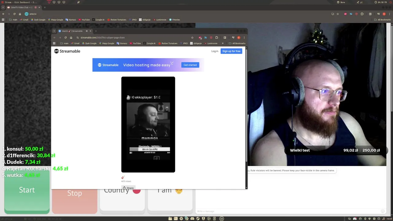This screenshot has width=393, height=221.
Task: Share the Streamable video
Action: pyautogui.click(x=128, y=188)
